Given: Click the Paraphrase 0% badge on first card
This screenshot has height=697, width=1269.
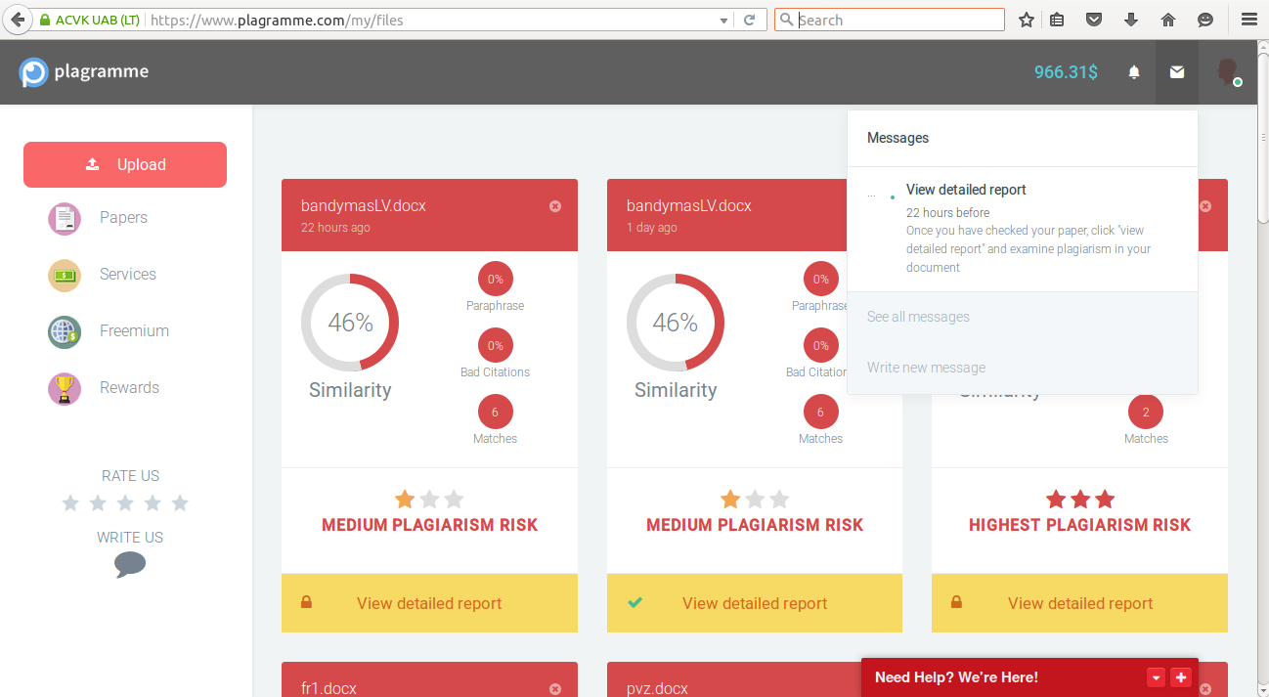Looking at the screenshot, I should click(x=496, y=280).
